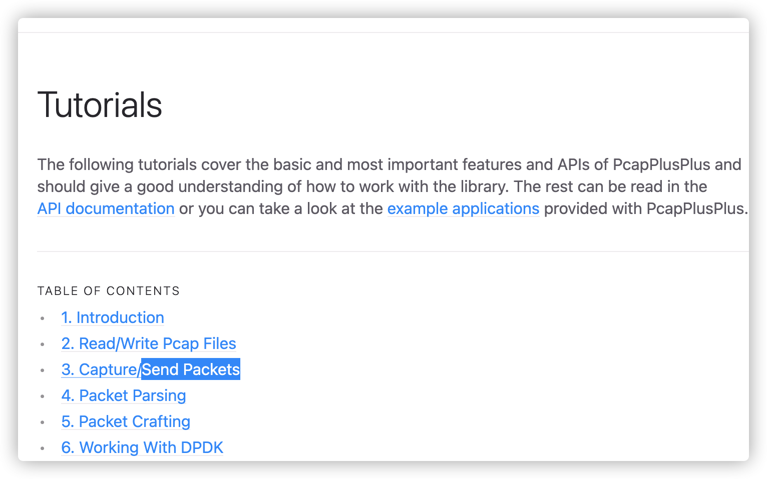Click the bullet beside 4. Packet Parsing
The width and height of the screenshot is (767, 479).
pyautogui.click(x=43, y=397)
